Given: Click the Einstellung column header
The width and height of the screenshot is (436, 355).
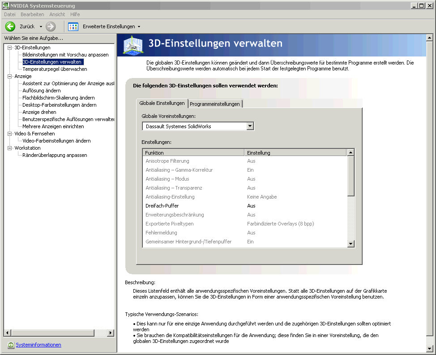Looking at the screenshot, I should (x=295, y=152).
